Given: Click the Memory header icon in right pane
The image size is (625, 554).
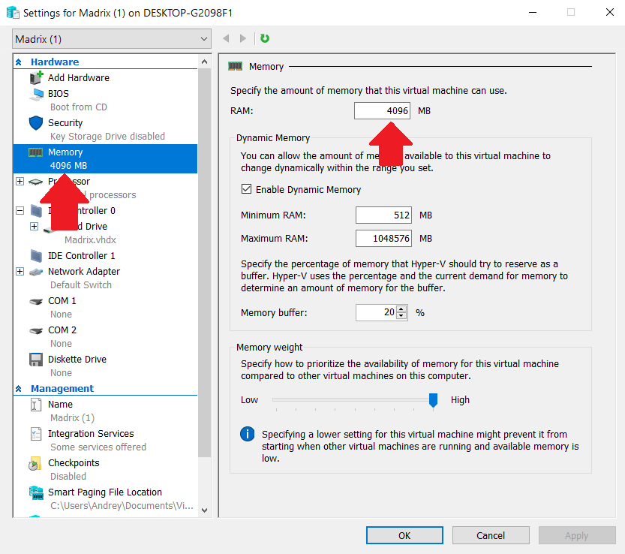Looking at the screenshot, I should [235, 66].
